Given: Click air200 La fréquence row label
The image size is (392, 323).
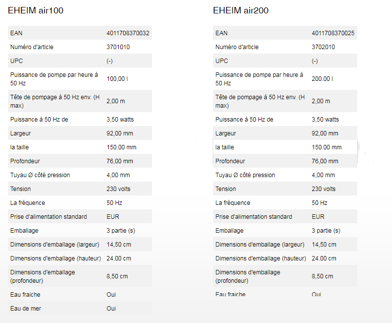Looking at the screenshot, I should pos(233,203).
